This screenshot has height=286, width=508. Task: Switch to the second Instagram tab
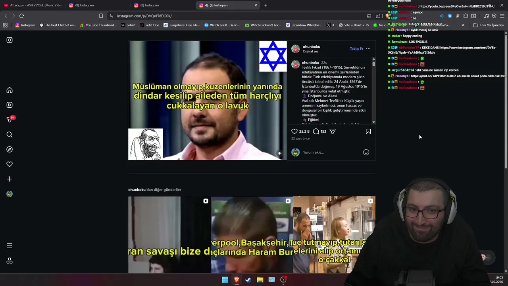click(x=163, y=5)
